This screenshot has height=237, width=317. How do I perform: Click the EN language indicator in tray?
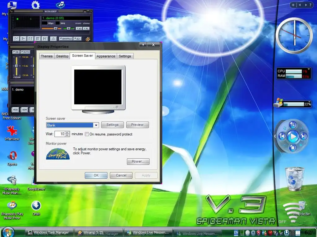[236, 233]
